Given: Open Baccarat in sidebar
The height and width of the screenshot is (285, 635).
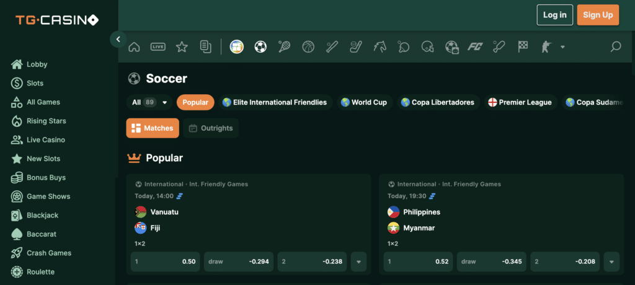Looking at the screenshot, I should 33,234.
